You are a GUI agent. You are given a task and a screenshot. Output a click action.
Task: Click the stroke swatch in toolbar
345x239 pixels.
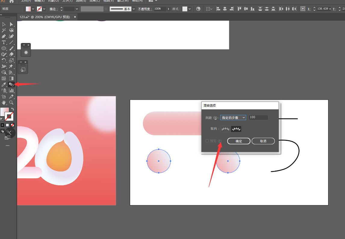tap(9, 116)
